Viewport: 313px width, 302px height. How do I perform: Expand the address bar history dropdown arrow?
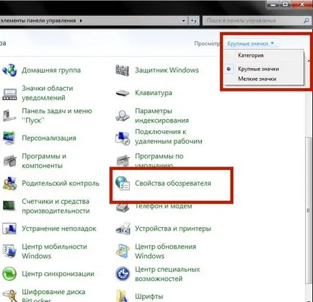(184, 21)
